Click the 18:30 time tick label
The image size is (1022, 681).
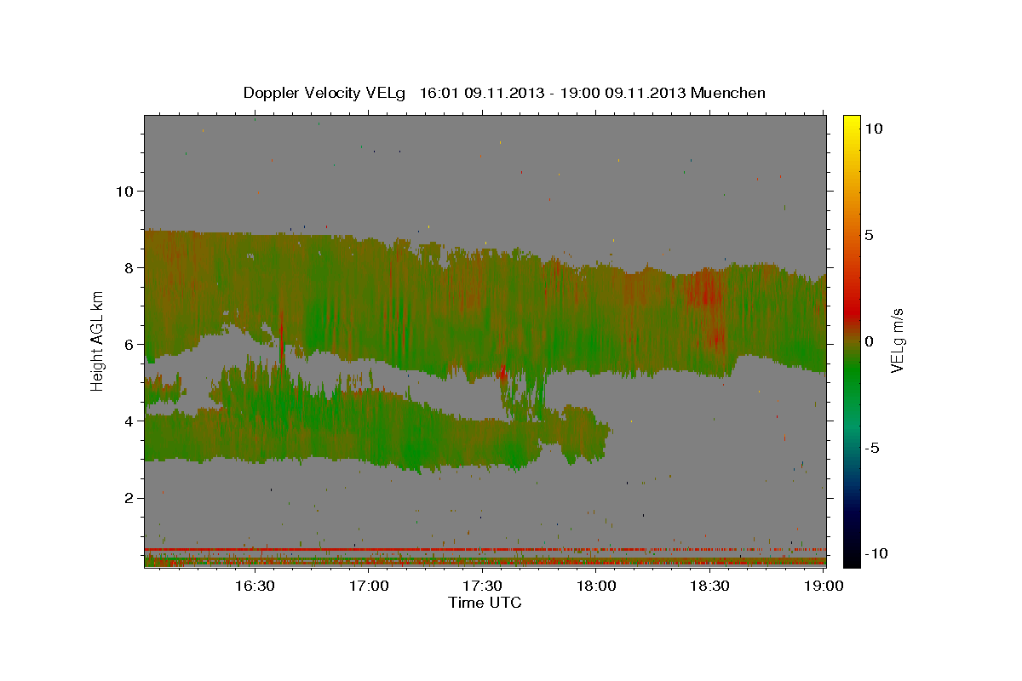(709, 586)
